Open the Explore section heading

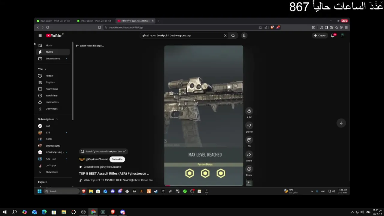pos(42,182)
